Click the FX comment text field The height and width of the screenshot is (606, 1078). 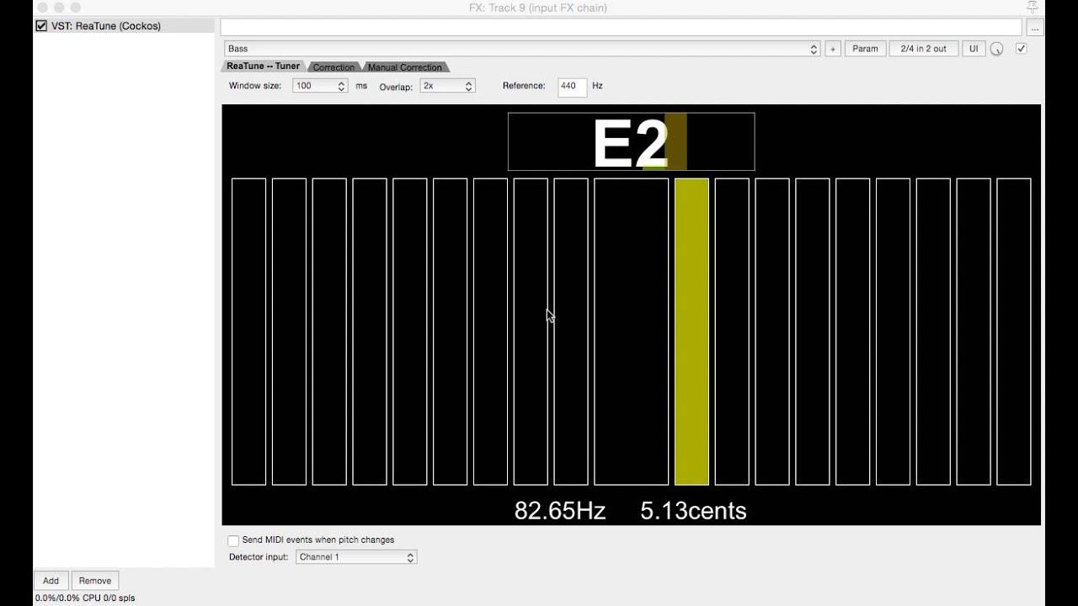coord(621,28)
